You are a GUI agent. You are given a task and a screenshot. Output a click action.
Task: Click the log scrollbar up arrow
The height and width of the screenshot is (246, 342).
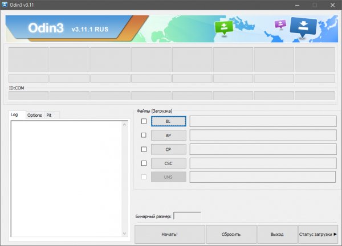(124, 125)
